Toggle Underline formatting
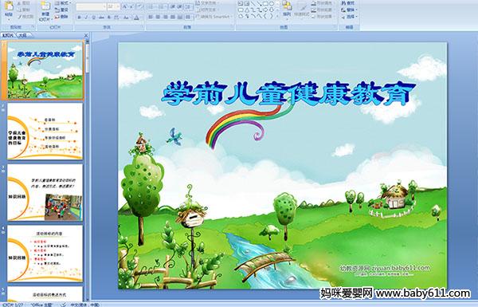Viewport: 478px width, 307px height. coord(93,18)
